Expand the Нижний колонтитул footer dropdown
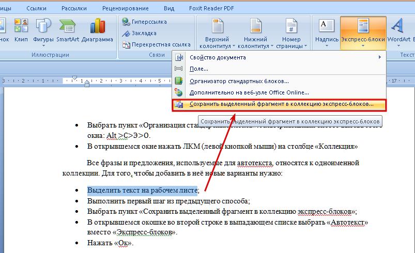Viewport: 415px width, 253px height. 255,34
